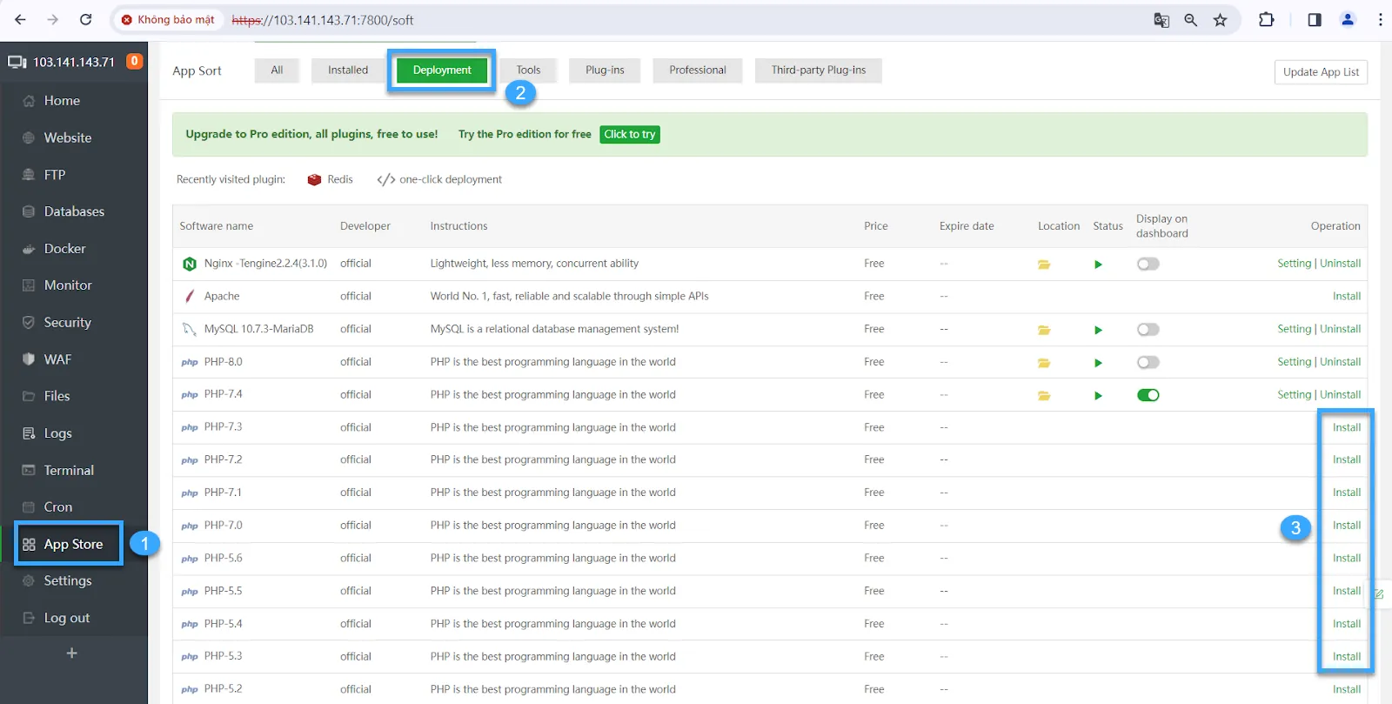The image size is (1392, 704).
Task: Click the PHP-8.0 status play icon
Action: click(1098, 363)
